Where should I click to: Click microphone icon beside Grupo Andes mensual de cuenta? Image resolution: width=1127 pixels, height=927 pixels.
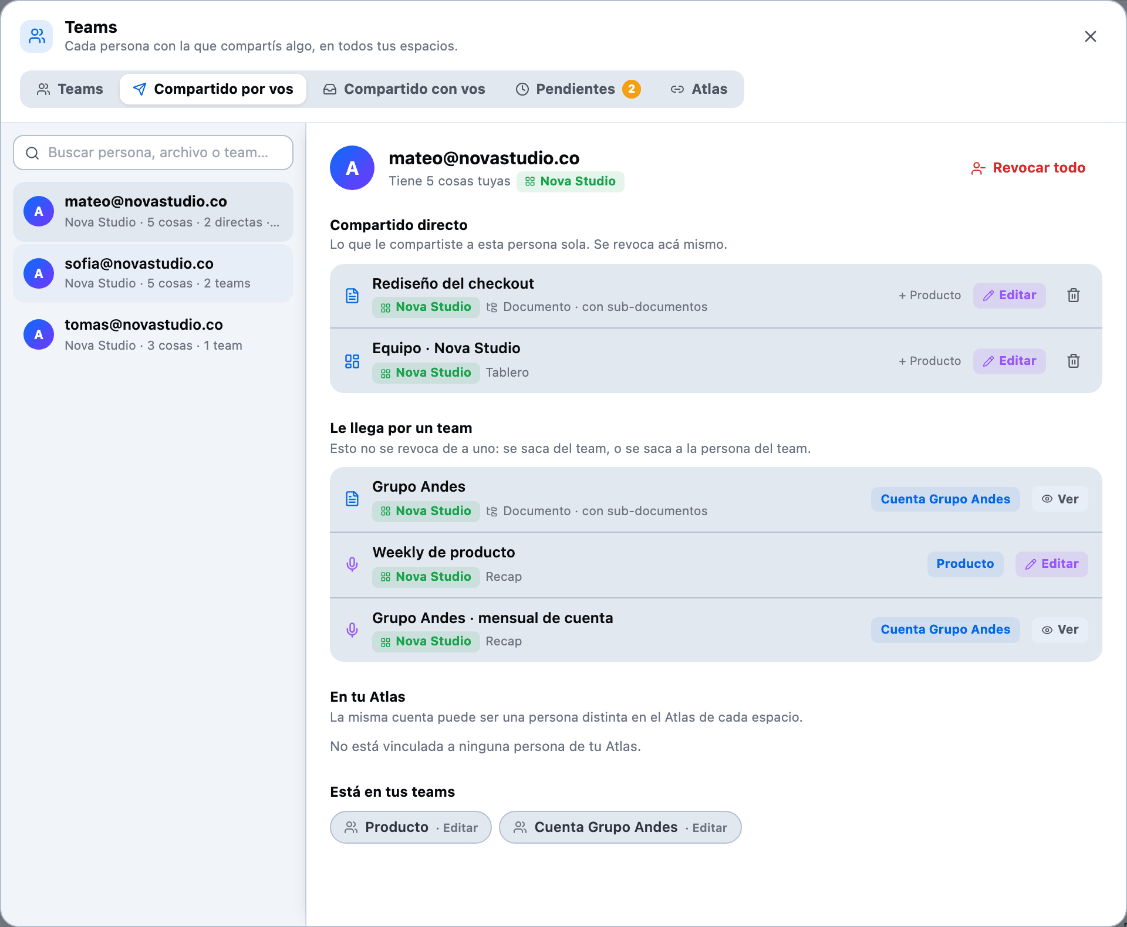pyautogui.click(x=352, y=630)
